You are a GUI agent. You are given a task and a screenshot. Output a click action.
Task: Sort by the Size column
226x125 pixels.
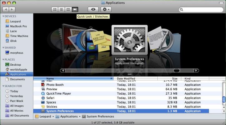click(169, 78)
